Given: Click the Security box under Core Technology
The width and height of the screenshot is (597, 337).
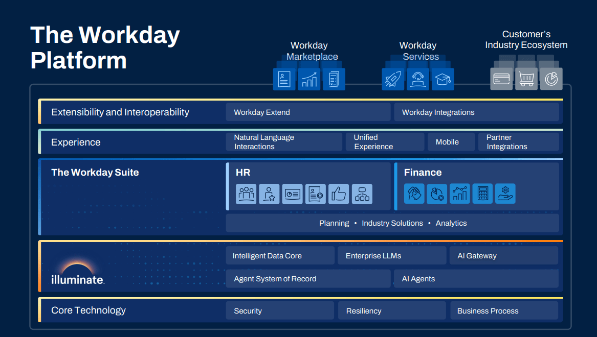Looking at the screenshot, I should click(x=280, y=310).
